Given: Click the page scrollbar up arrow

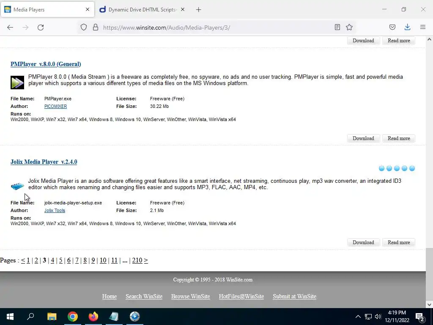Looking at the screenshot, I should [429, 39].
